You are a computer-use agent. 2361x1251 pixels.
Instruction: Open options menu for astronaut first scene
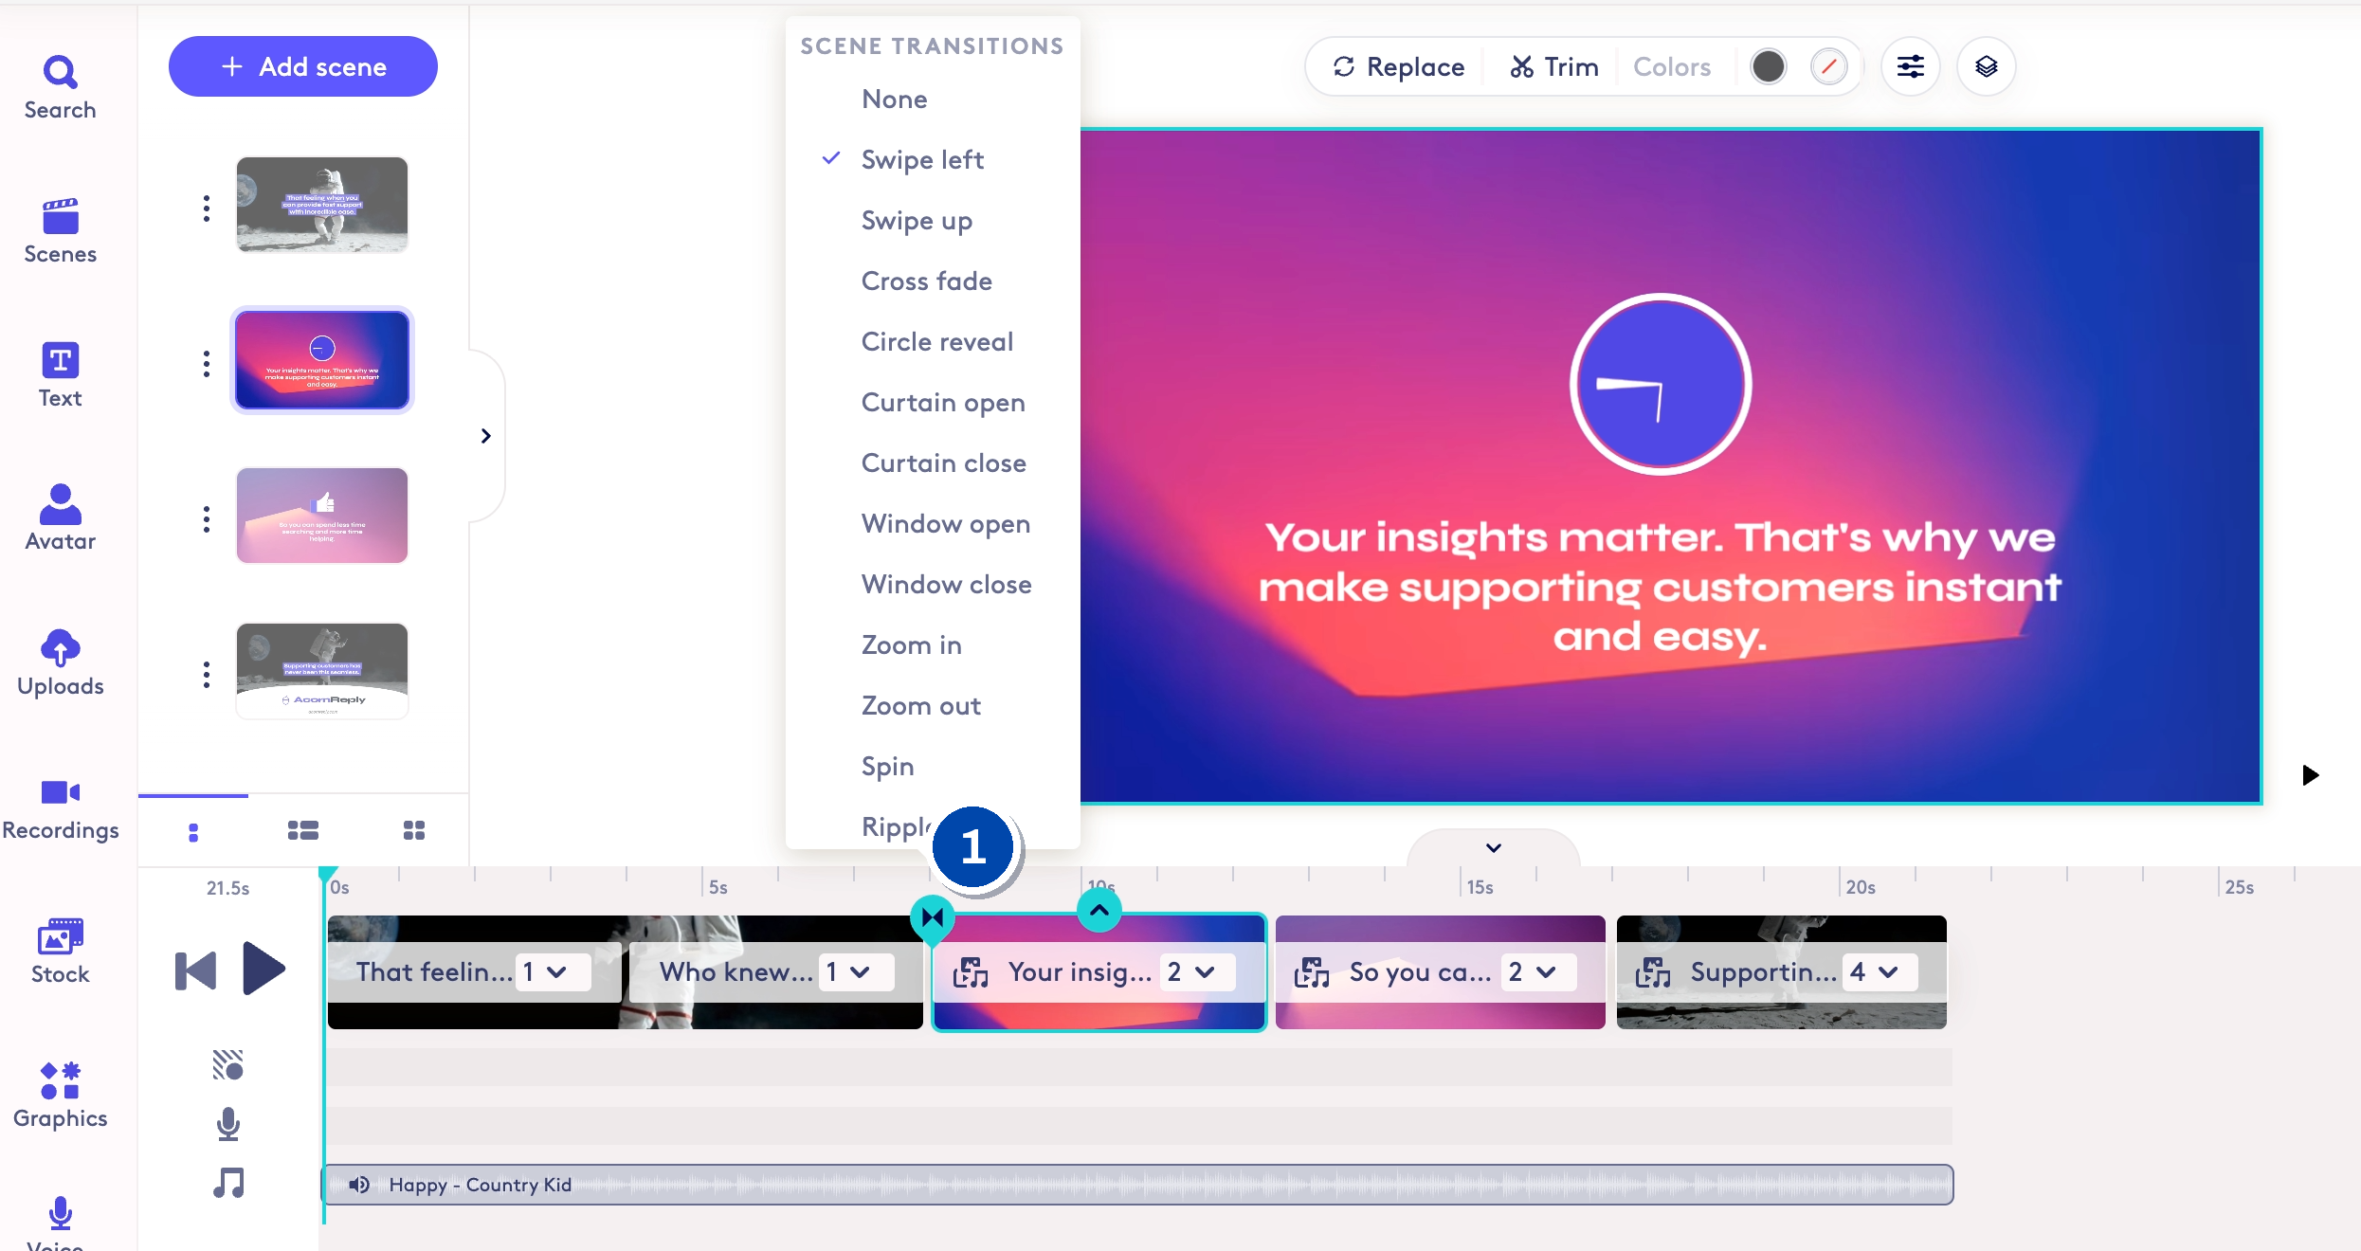click(206, 208)
